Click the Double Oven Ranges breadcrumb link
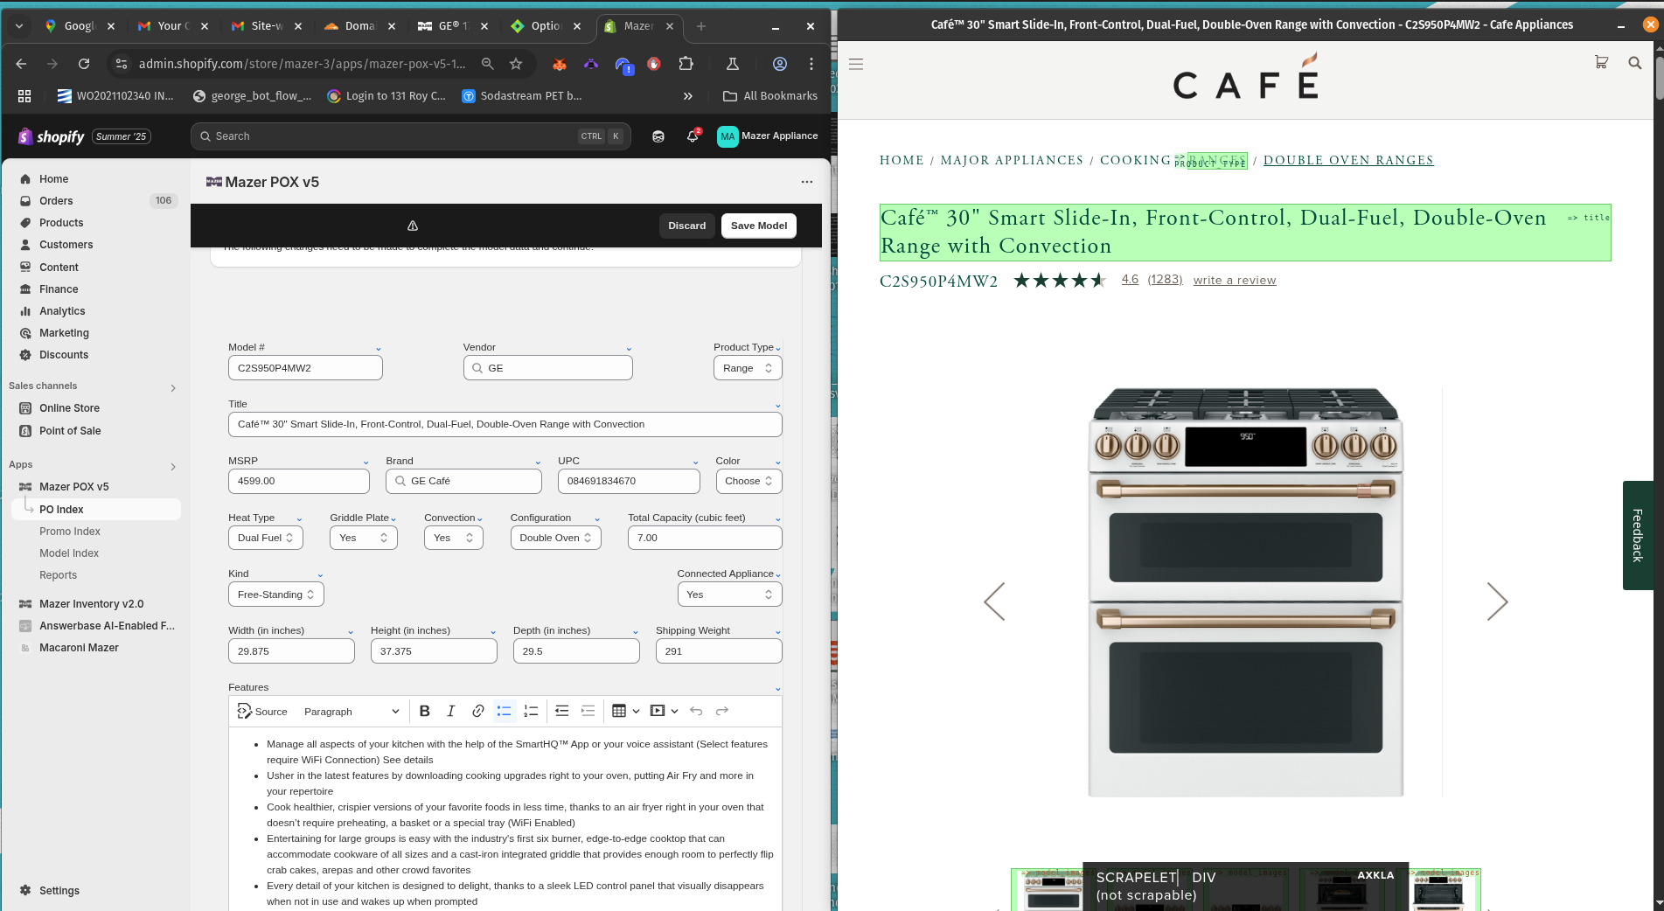 (1347, 160)
